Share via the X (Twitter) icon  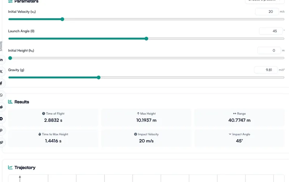click(x=1, y=72)
